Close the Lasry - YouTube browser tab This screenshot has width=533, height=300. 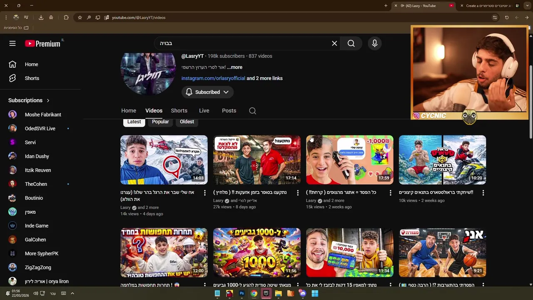click(x=396, y=6)
